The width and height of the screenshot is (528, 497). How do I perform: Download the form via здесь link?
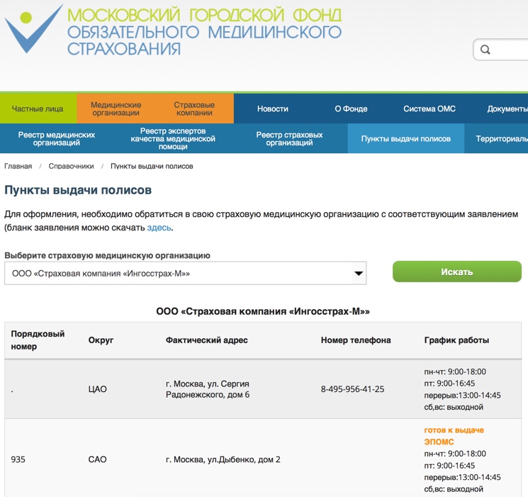click(x=159, y=228)
